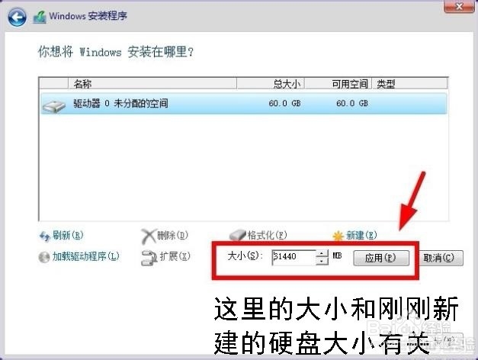Image resolution: width=478 pixels, height=360 pixels.
Task: Click the 60.0 GB free space cell
Action: pyautogui.click(x=352, y=104)
